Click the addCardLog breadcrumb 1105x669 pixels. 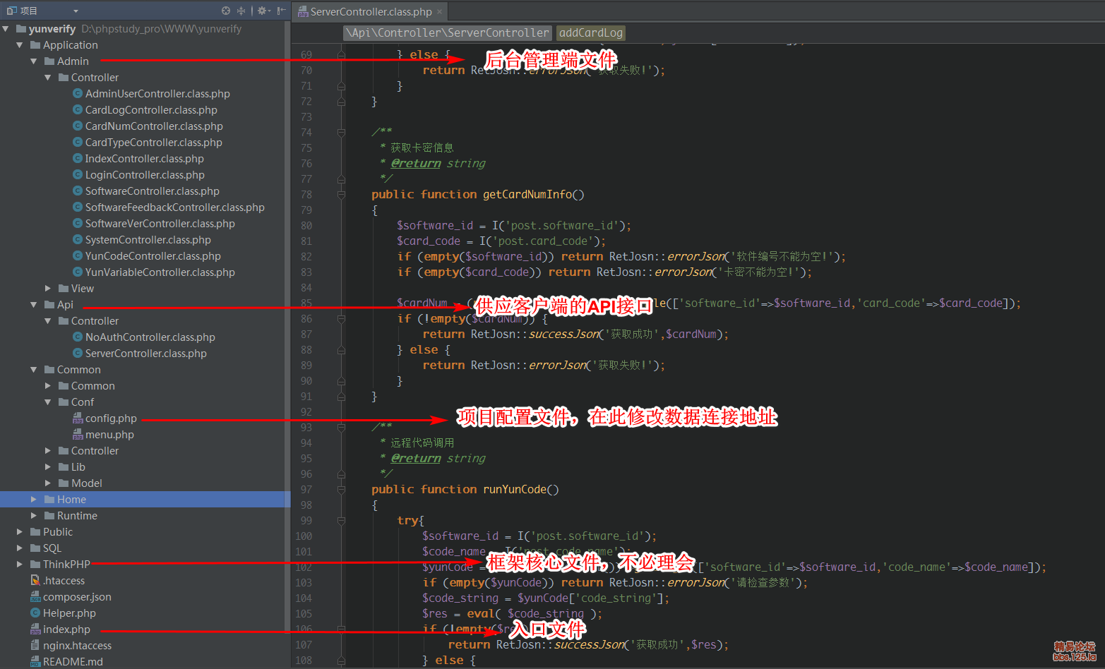(590, 32)
